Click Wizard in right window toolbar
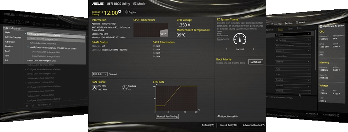The width and height of the screenshot is (348, 132). [x=300, y=23]
